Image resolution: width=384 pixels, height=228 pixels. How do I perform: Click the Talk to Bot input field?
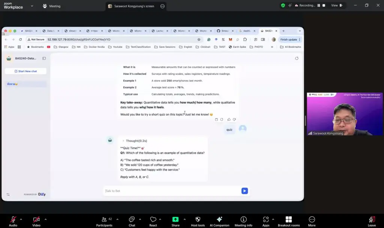(x=169, y=191)
